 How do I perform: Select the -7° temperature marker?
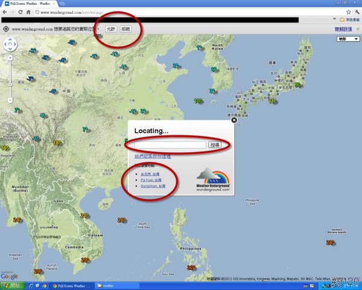30,79
